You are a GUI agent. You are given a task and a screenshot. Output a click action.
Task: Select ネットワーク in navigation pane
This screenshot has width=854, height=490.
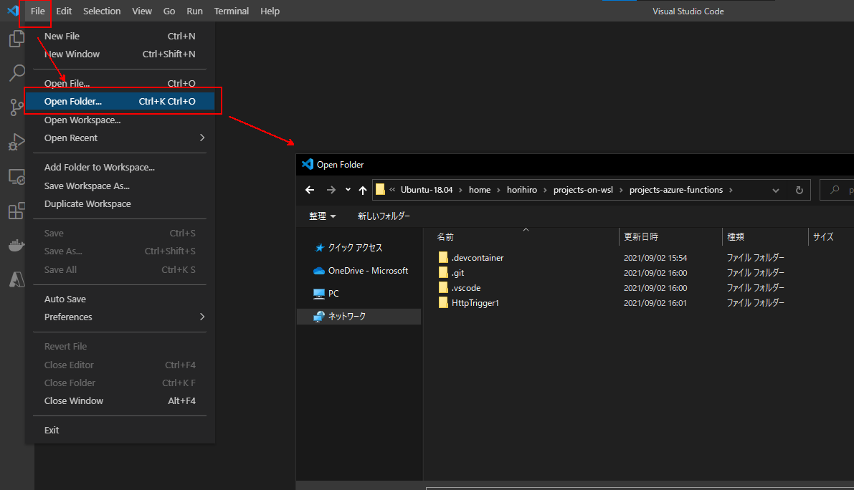click(x=359, y=316)
